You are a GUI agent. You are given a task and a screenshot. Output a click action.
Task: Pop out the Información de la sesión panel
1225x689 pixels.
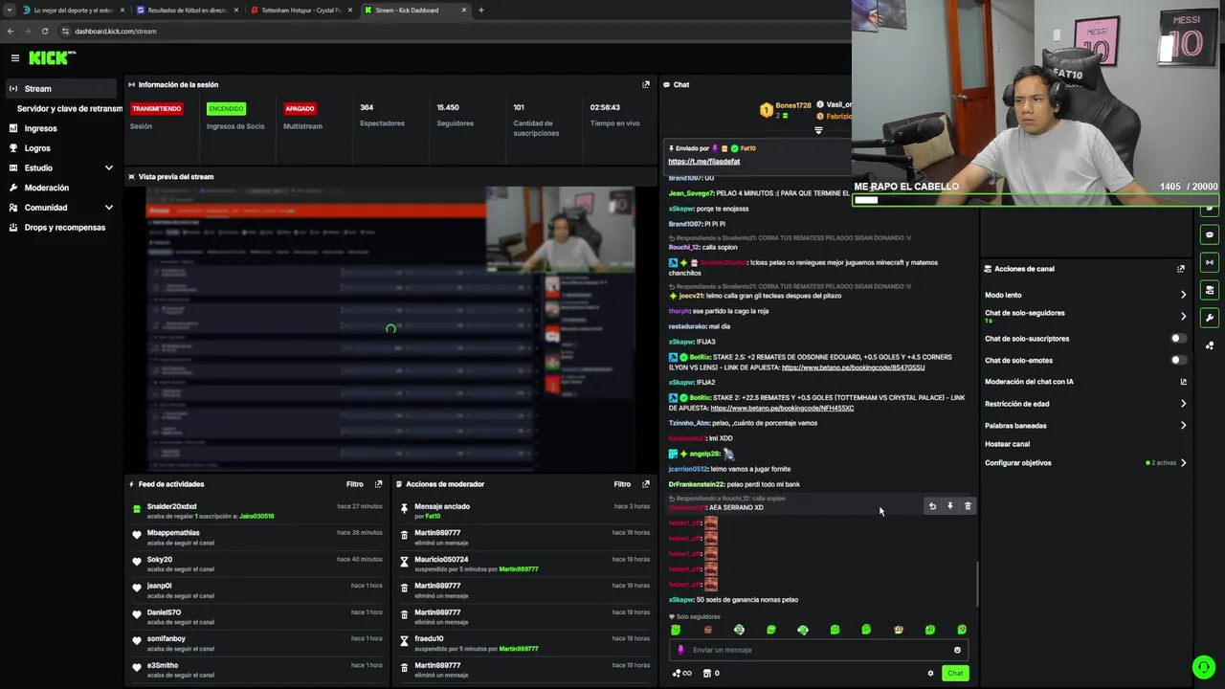tap(646, 84)
